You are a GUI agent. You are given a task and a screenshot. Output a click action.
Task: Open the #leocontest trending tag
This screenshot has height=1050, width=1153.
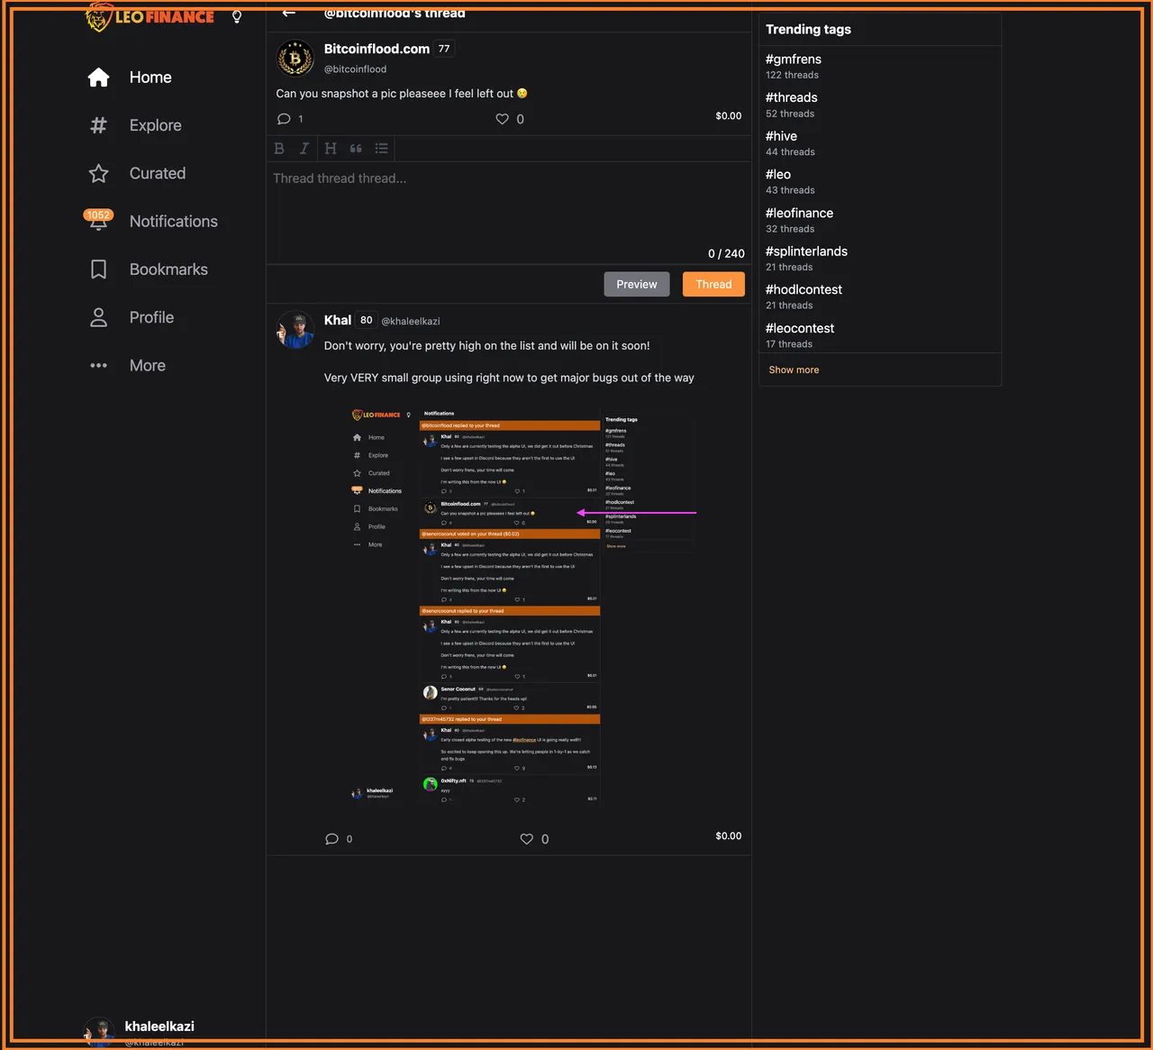(800, 328)
